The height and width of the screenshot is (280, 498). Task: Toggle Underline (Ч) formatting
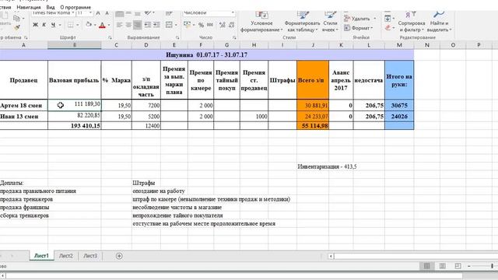coord(53,25)
